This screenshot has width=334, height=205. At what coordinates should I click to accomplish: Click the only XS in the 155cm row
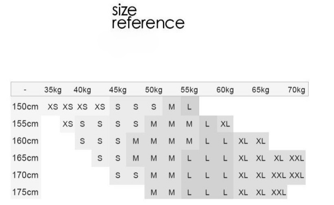coord(67,124)
